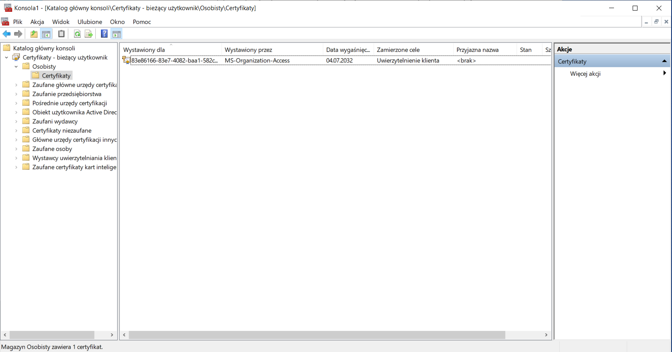Expand Pośrednie urzędy certyfikacji node

point(16,103)
